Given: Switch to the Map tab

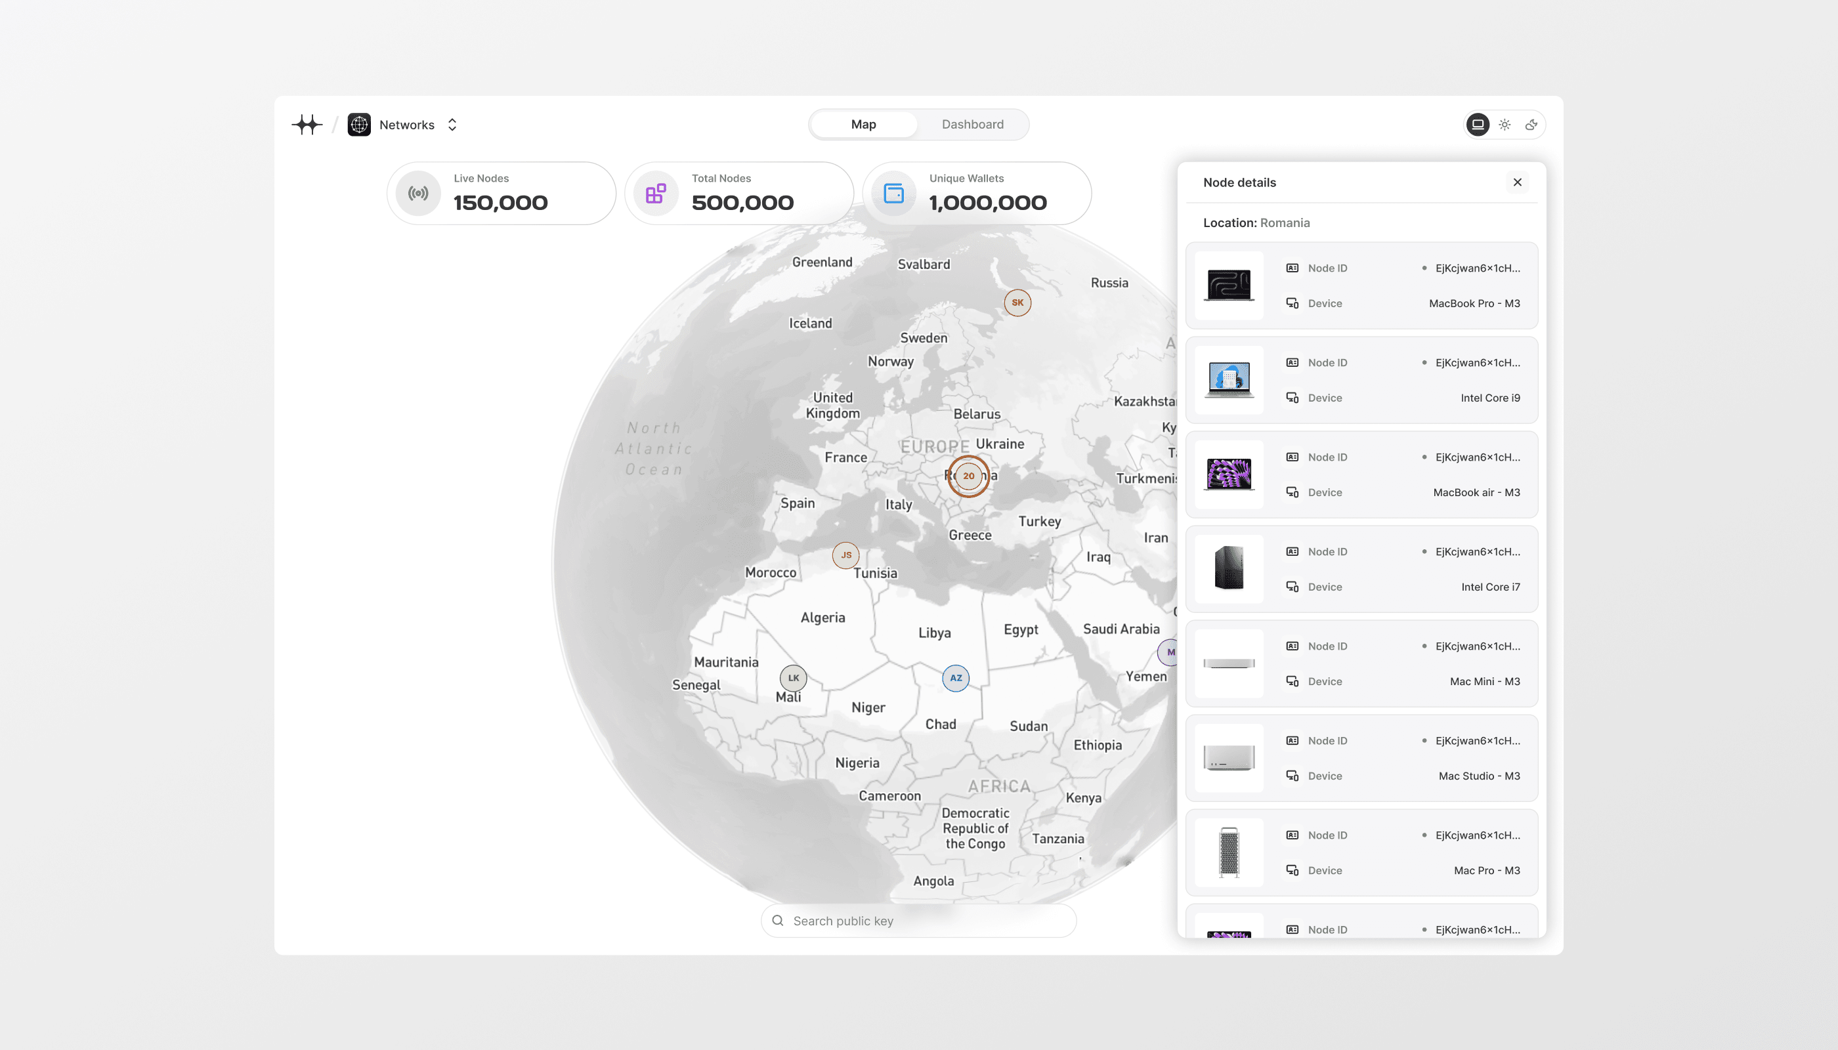Looking at the screenshot, I should coord(863,124).
